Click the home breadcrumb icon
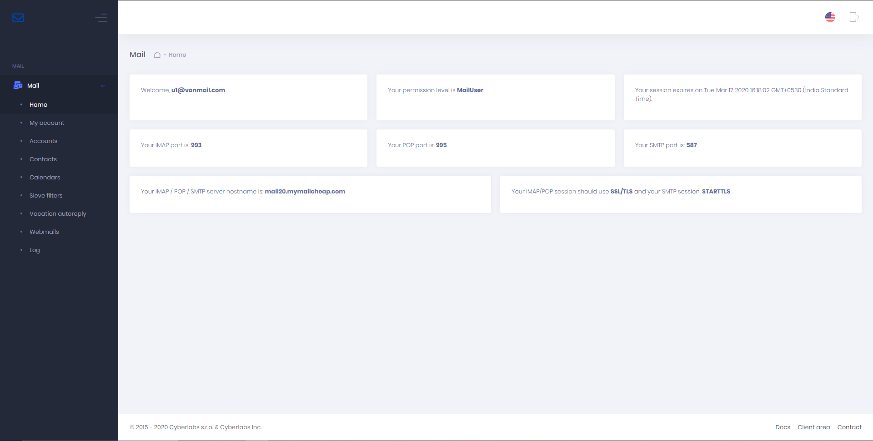Screen dimensions: 873x441 click(157, 55)
